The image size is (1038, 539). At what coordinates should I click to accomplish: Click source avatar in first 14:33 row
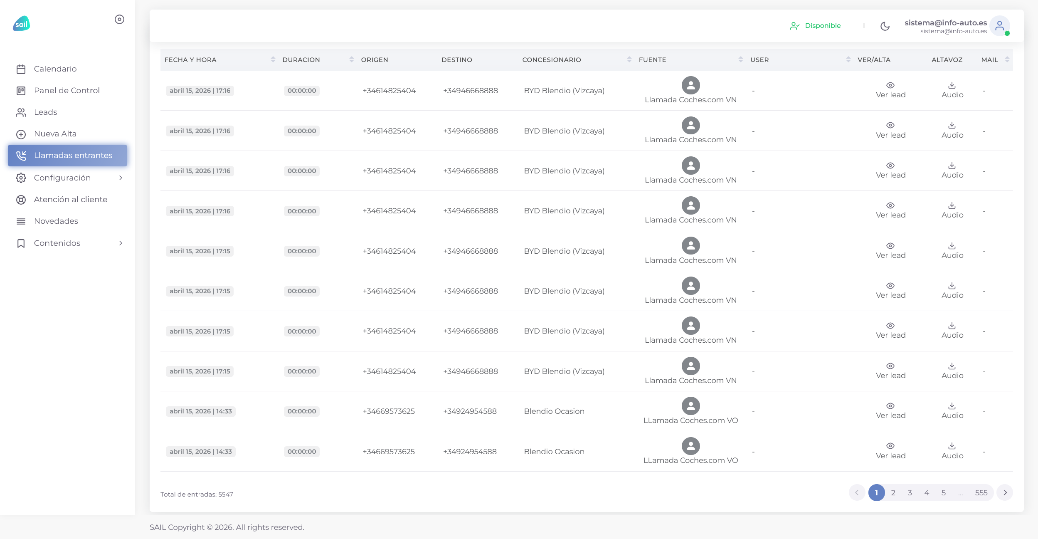tap(690, 406)
